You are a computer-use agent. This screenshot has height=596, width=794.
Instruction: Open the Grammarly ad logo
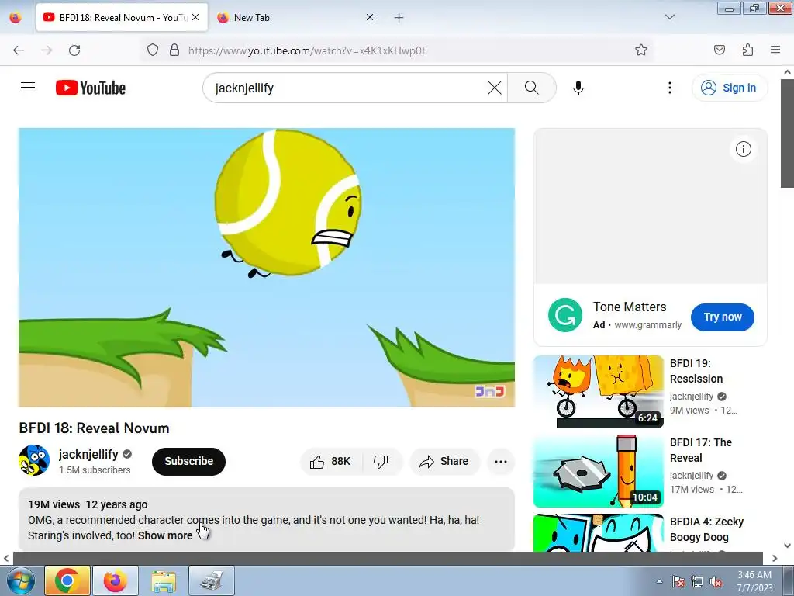click(x=565, y=315)
